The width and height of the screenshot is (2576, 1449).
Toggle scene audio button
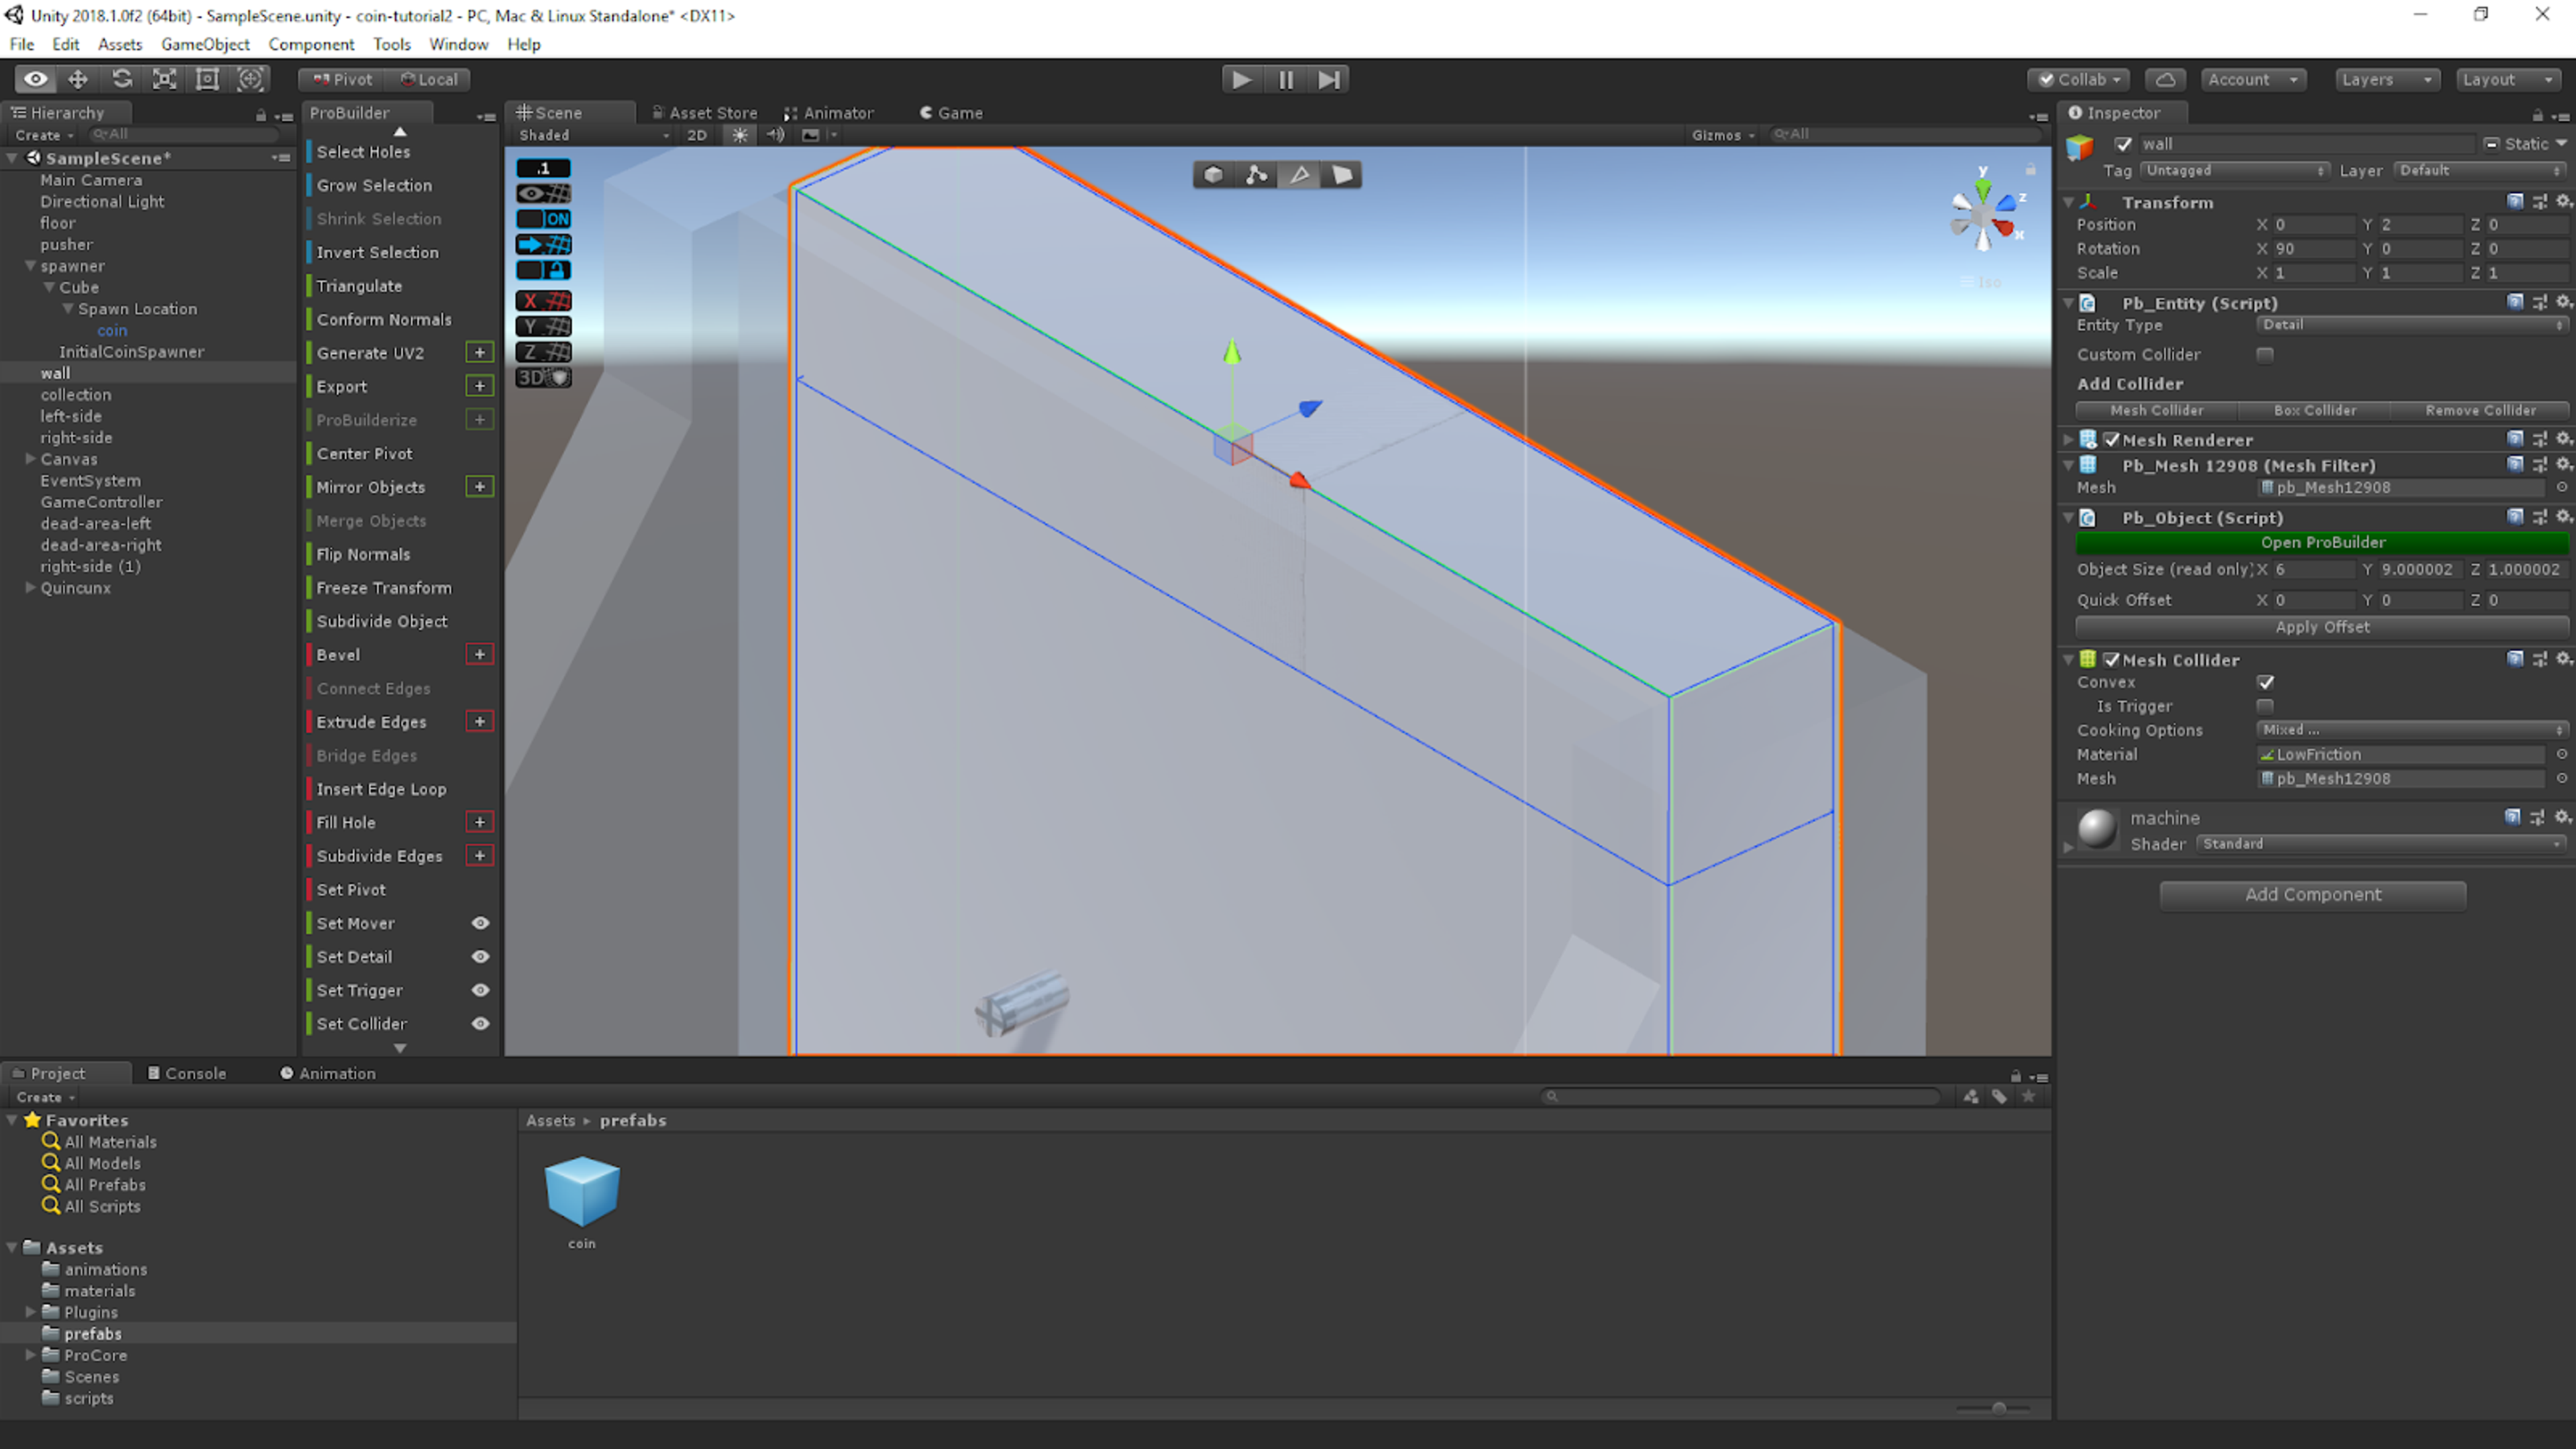[775, 135]
